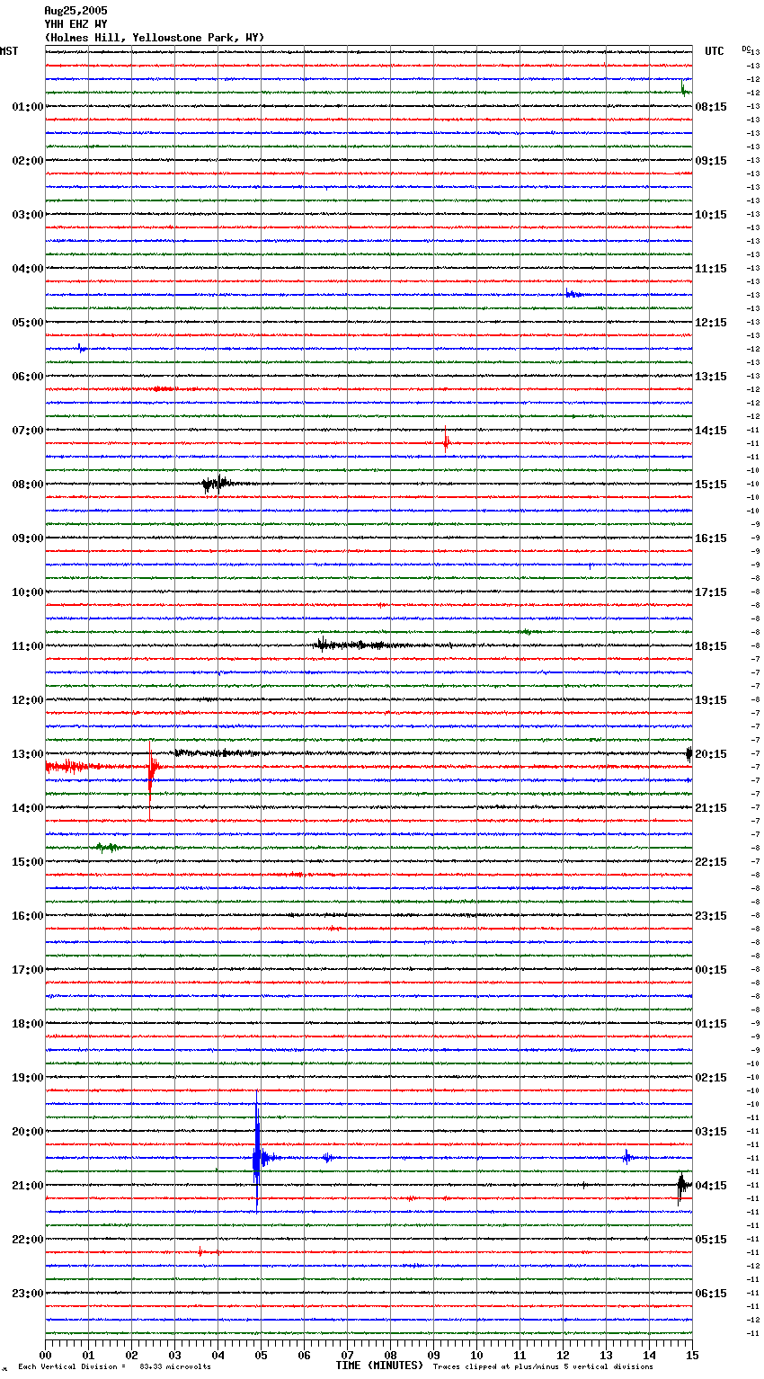Click the date label "Aug25,2005"
This screenshot has width=764, height=1379.
pyautogui.click(x=76, y=11)
